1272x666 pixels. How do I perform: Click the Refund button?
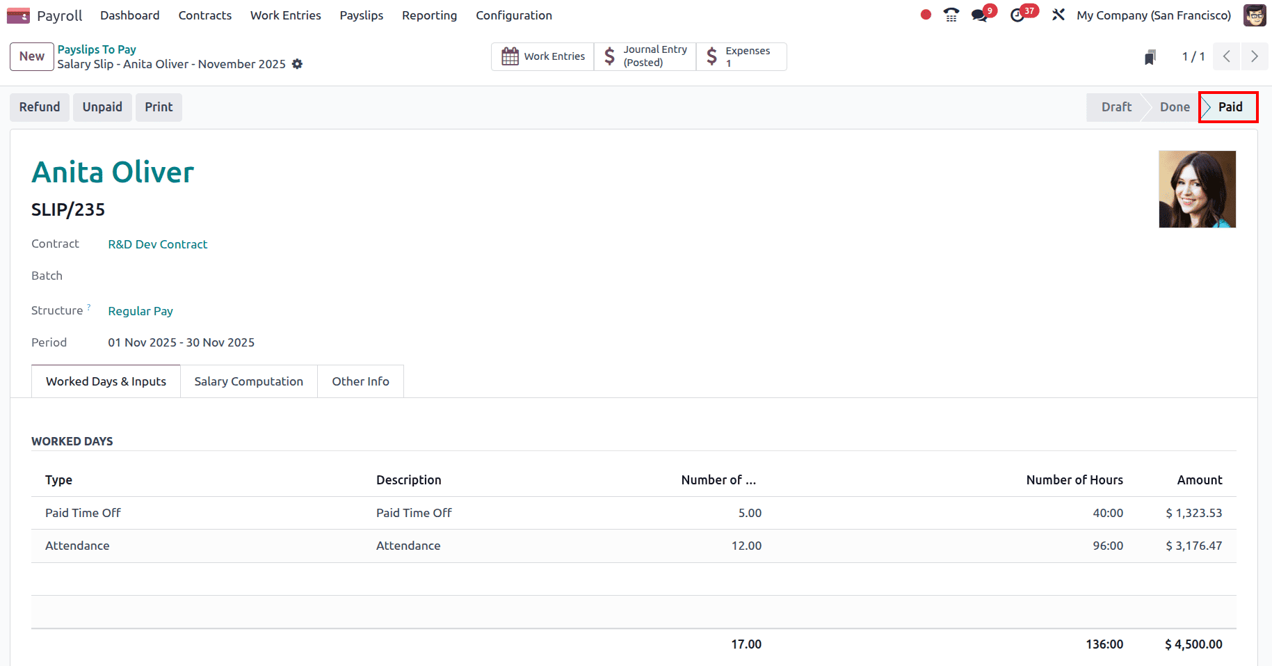pyautogui.click(x=39, y=106)
